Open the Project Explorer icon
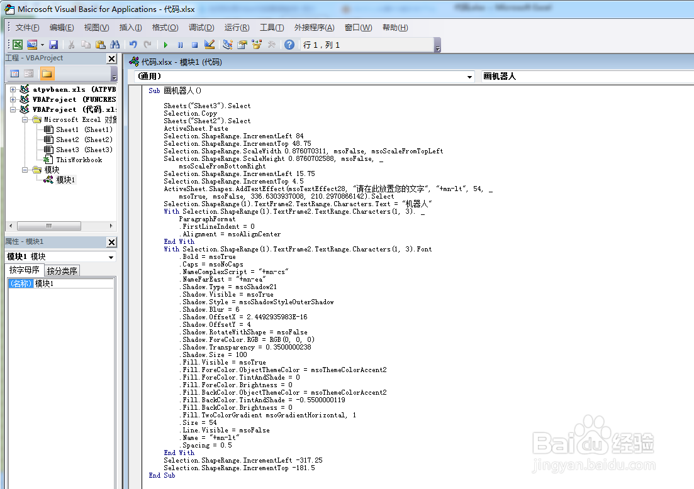 (228, 45)
